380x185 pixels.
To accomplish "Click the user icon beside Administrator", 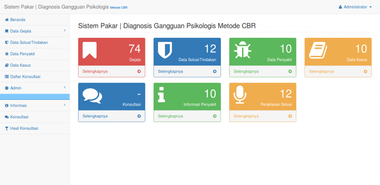I will [340, 7].
